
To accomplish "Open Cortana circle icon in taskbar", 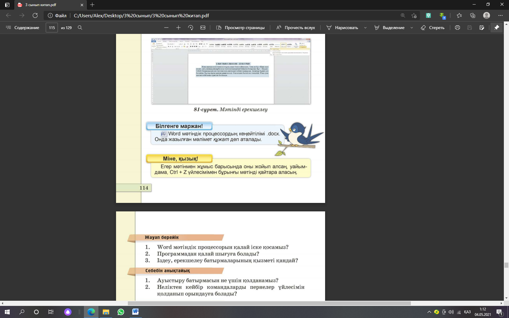I will pos(36,312).
